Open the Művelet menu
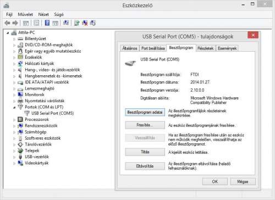Viewport: 275px width, 200px height. (x=25, y=14)
